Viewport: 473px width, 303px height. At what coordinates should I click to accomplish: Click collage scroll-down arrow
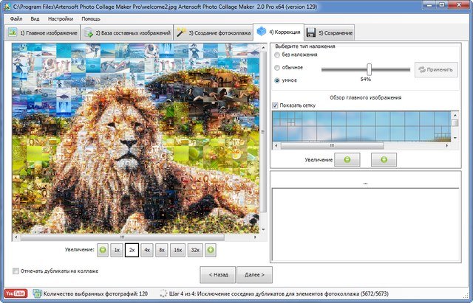(263, 229)
